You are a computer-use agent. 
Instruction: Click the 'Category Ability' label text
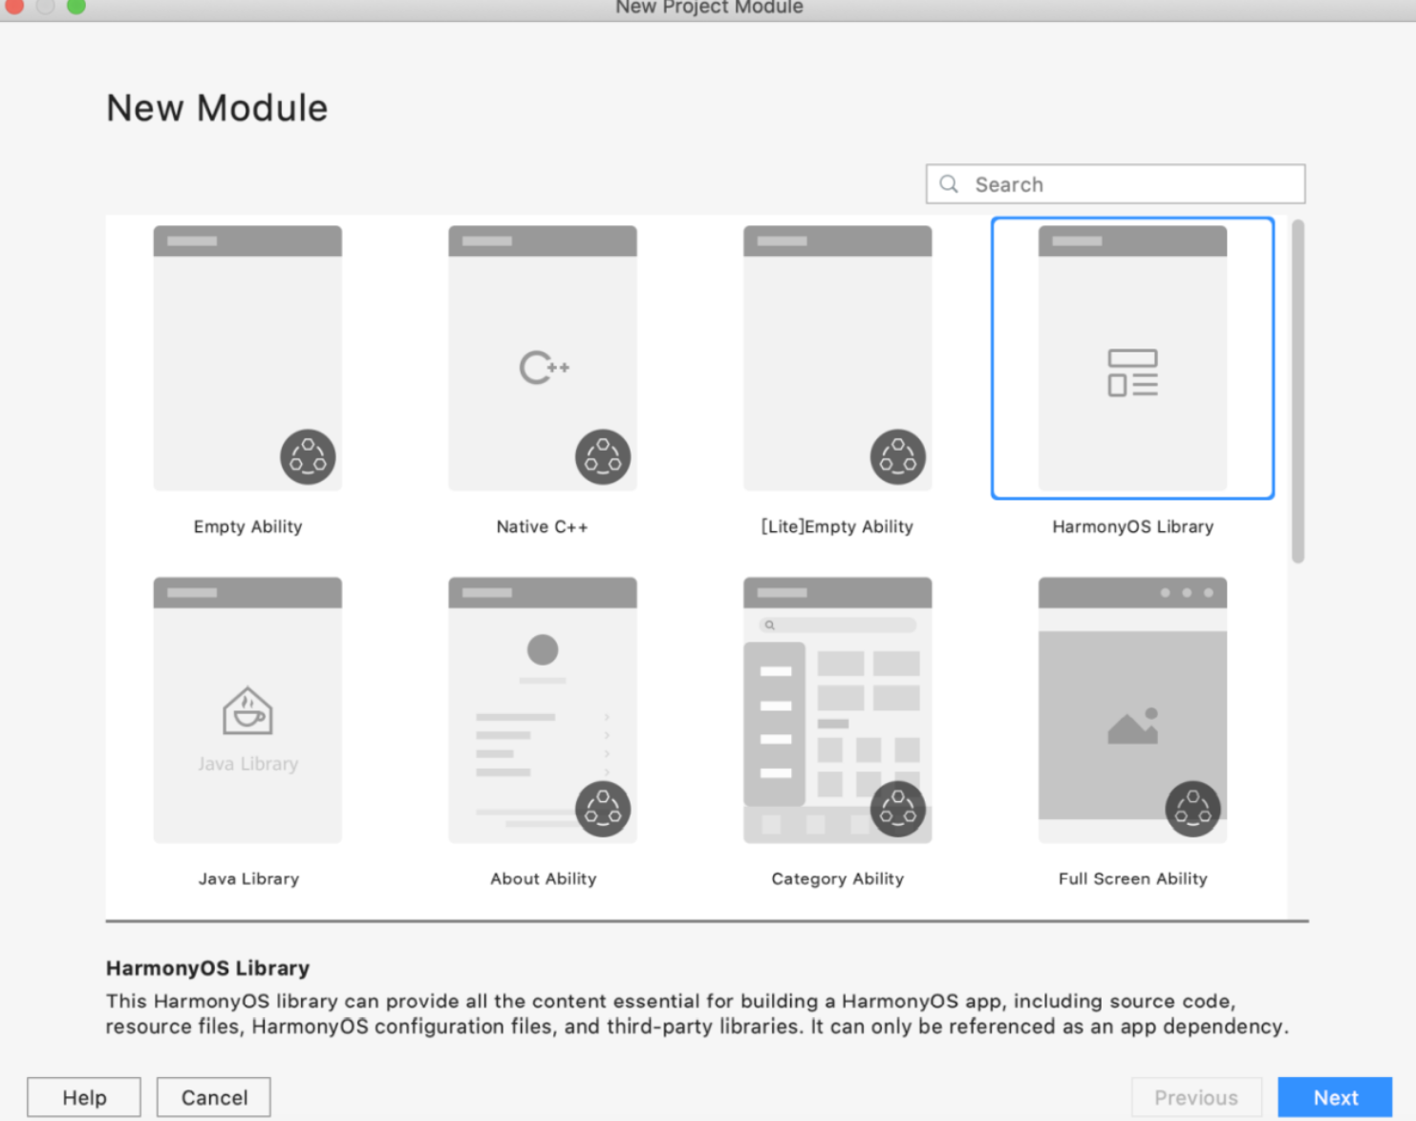(x=837, y=878)
